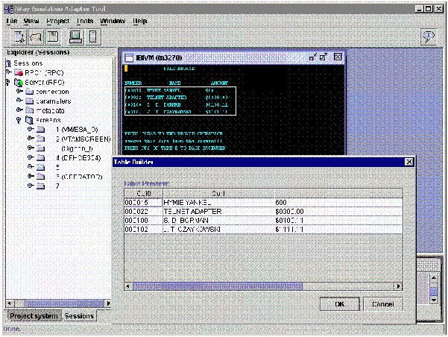Expand the RPC session tree node
Image resolution: width=448 pixels, height=337 pixels.
8,72
